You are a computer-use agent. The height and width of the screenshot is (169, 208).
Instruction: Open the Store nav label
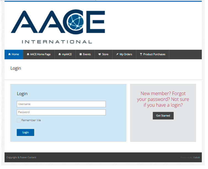[105, 54]
